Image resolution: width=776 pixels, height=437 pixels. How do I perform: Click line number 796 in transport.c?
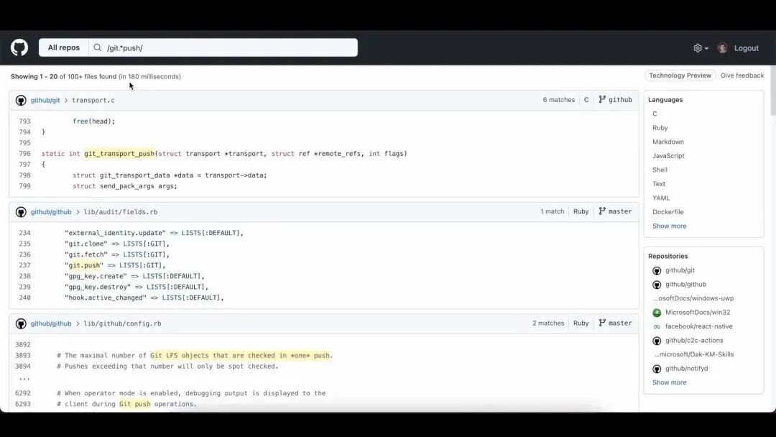click(24, 153)
